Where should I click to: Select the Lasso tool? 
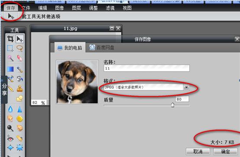19,48
